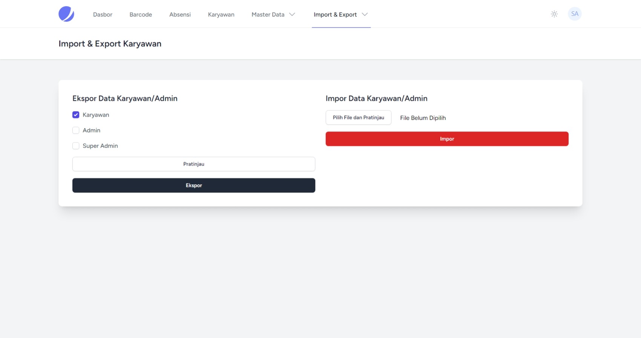
Task: Click the app logo icon
Action: pos(66,14)
